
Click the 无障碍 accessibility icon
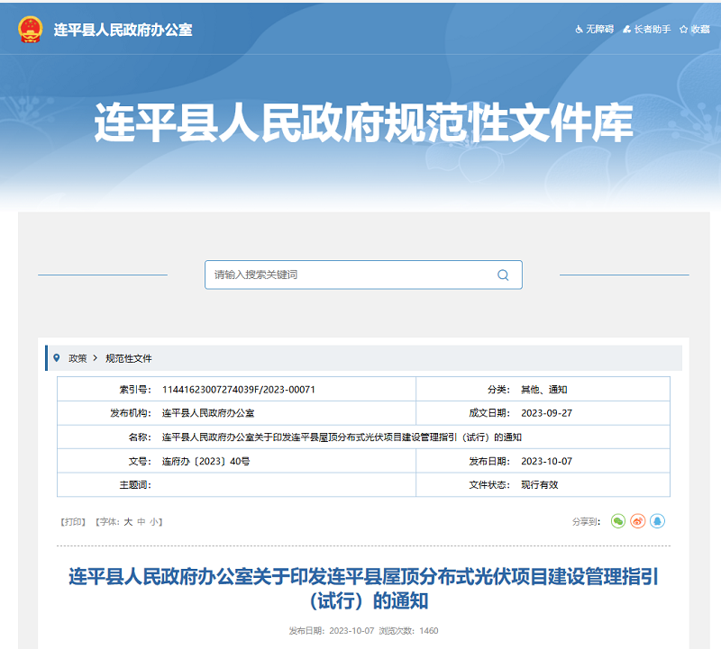click(x=580, y=30)
